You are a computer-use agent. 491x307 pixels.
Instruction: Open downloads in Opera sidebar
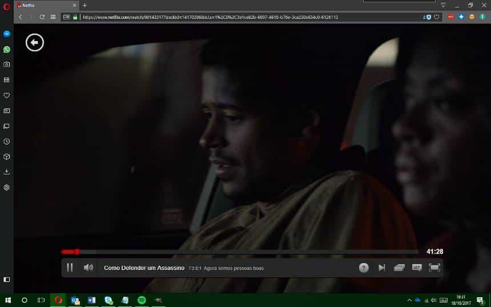click(7, 172)
